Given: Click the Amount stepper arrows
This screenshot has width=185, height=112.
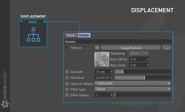Looking at the screenshot, I should click(x=111, y=71).
